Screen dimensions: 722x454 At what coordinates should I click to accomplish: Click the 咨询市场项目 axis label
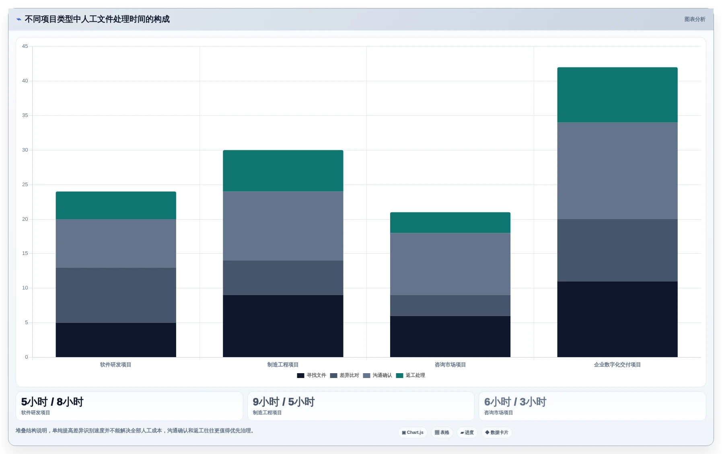tap(450, 365)
